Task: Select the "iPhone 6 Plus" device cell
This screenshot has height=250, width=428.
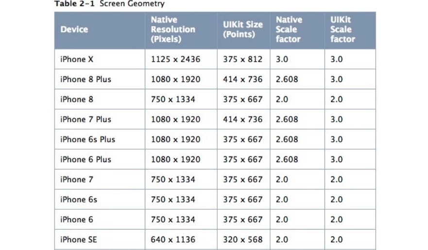Action: click(x=86, y=159)
